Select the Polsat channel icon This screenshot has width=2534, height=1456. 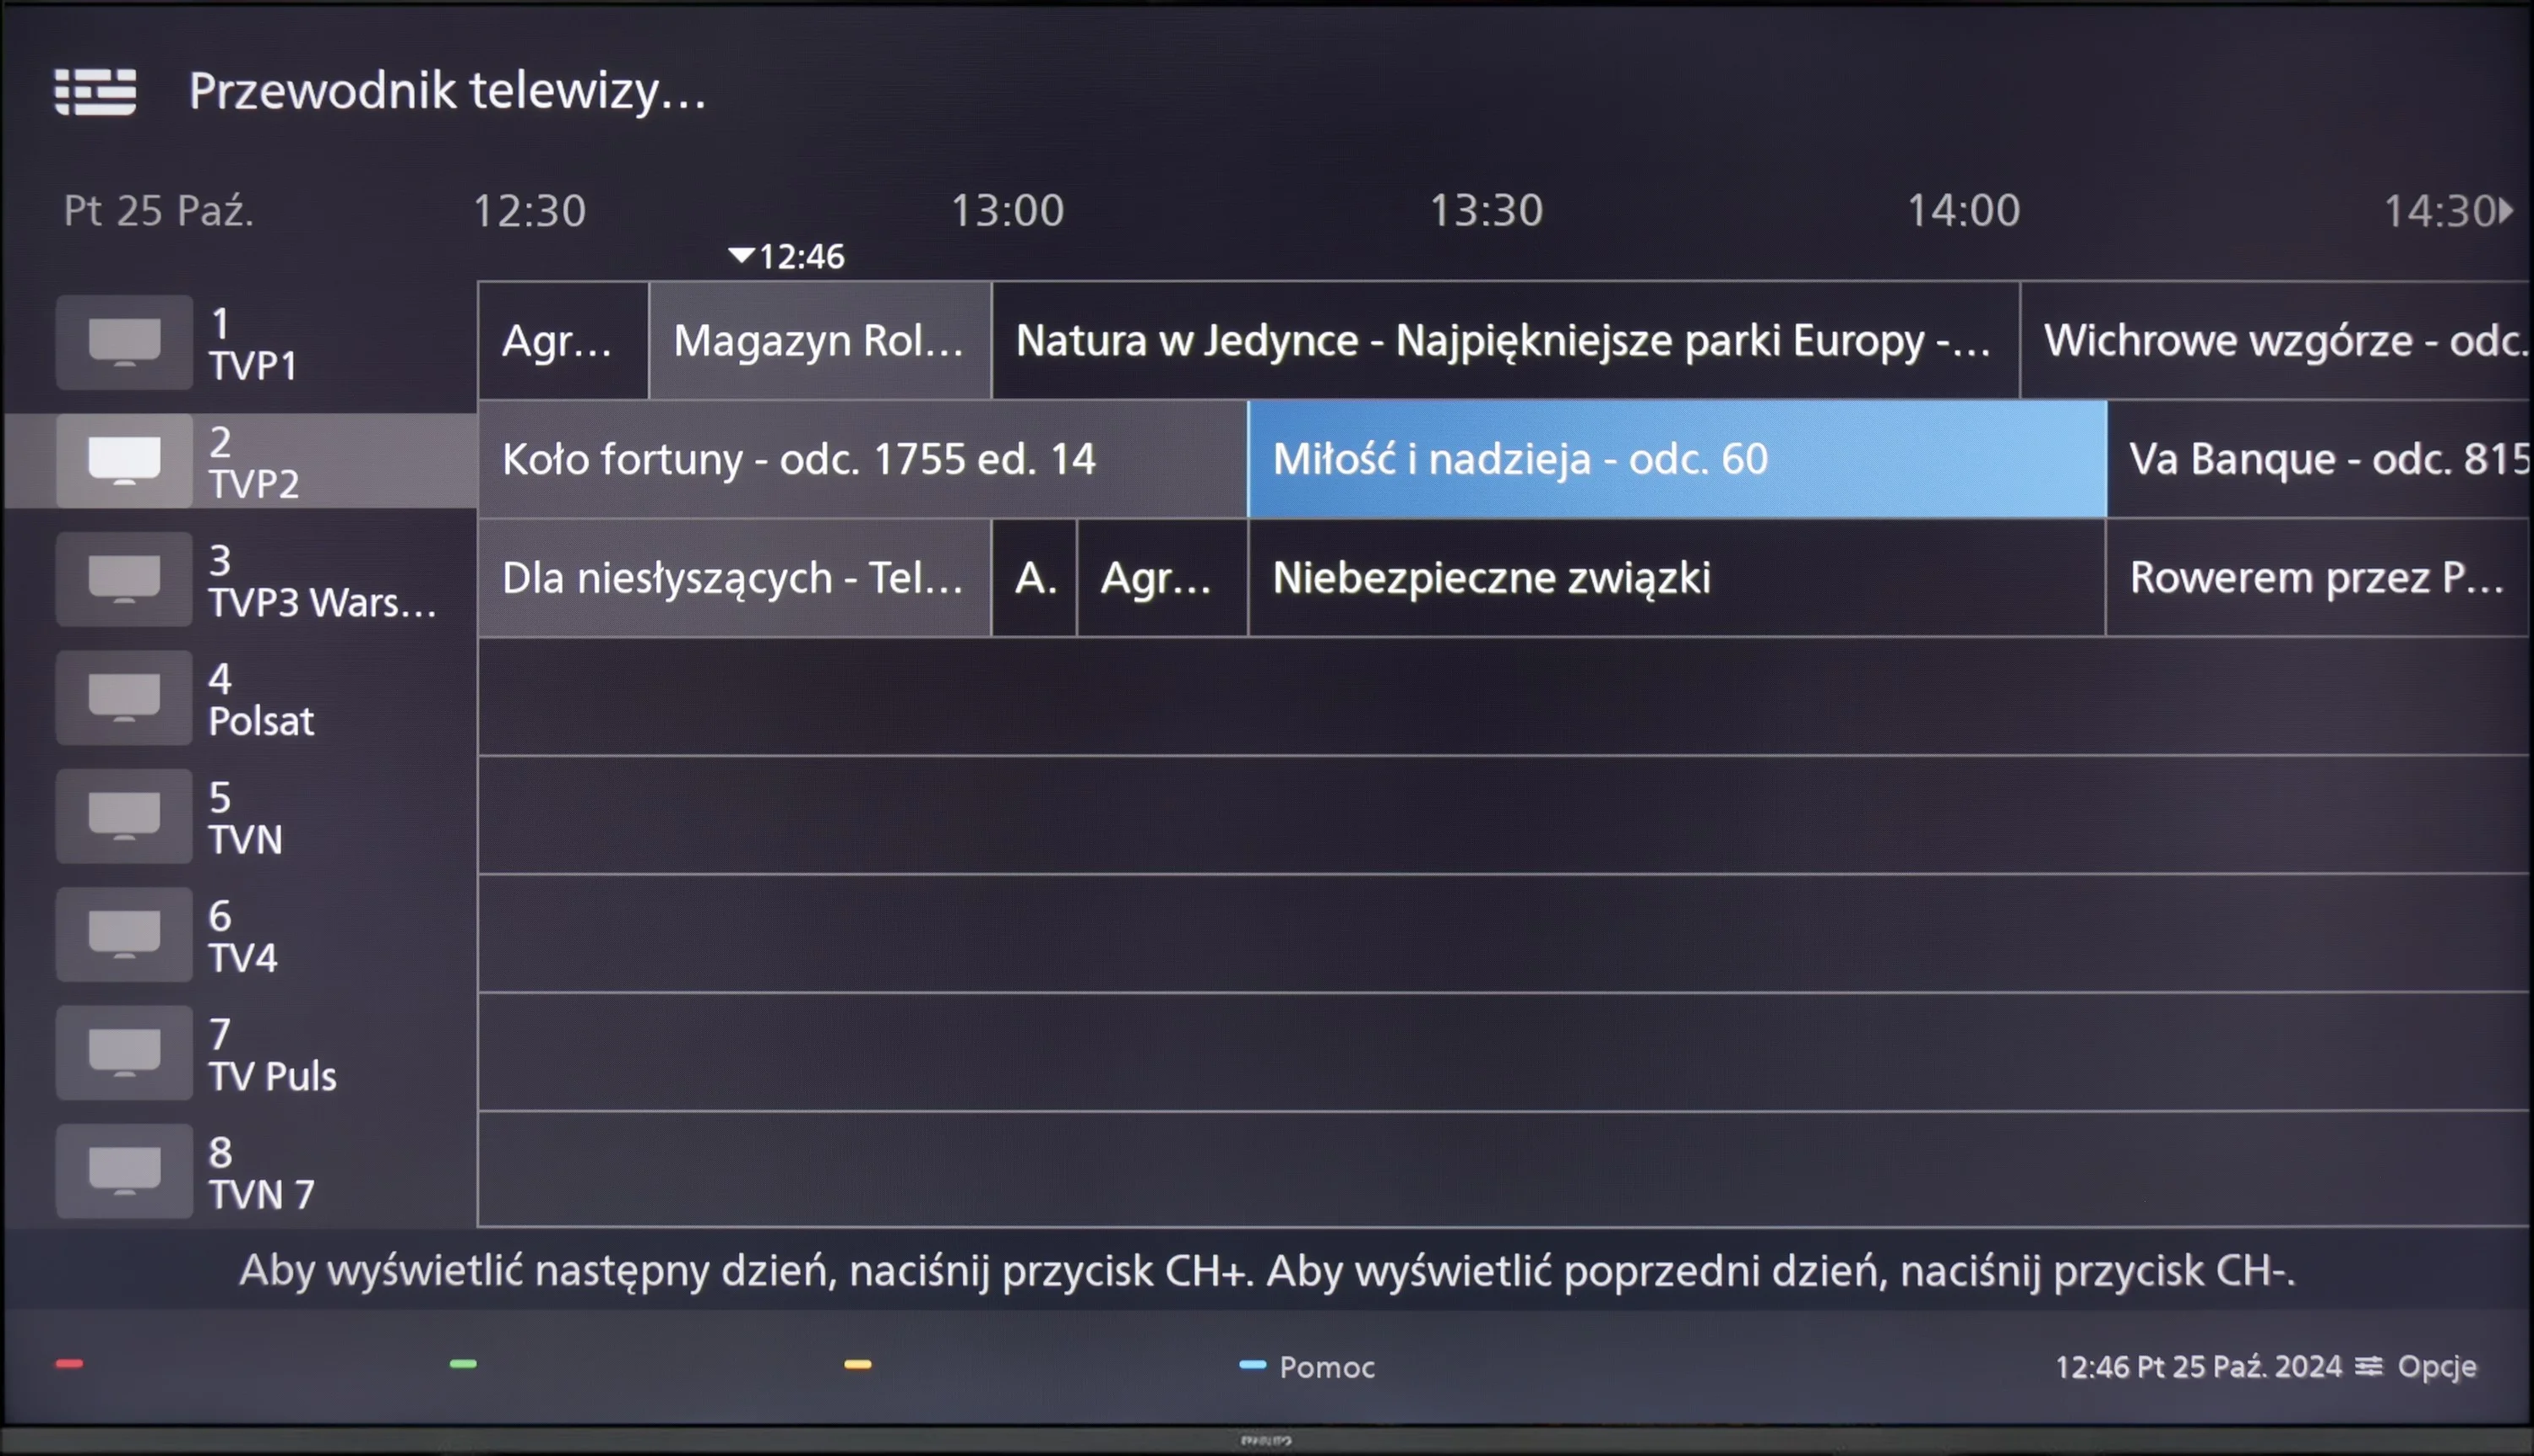tap(124, 698)
